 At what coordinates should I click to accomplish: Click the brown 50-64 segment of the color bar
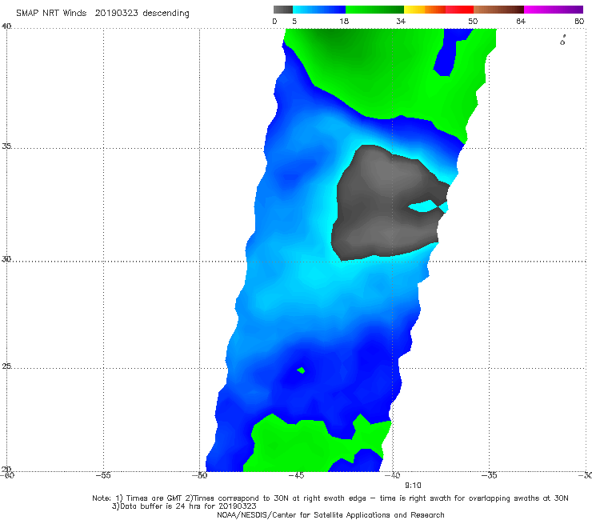click(498, 10)
